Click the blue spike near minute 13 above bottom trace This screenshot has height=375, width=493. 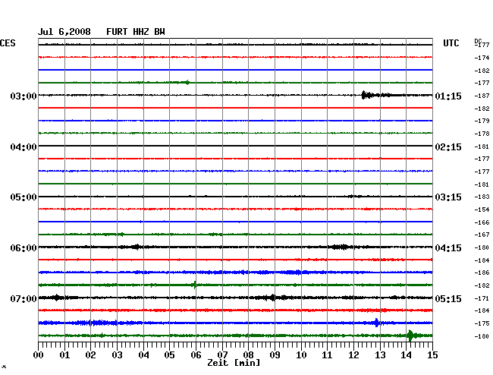[x=376, y=323]
